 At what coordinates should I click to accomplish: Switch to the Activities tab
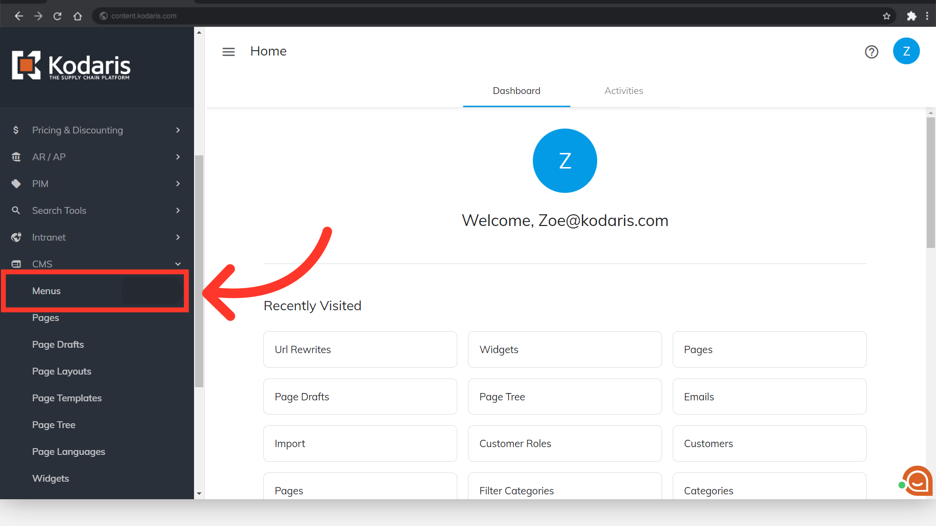tap(624, 91)
